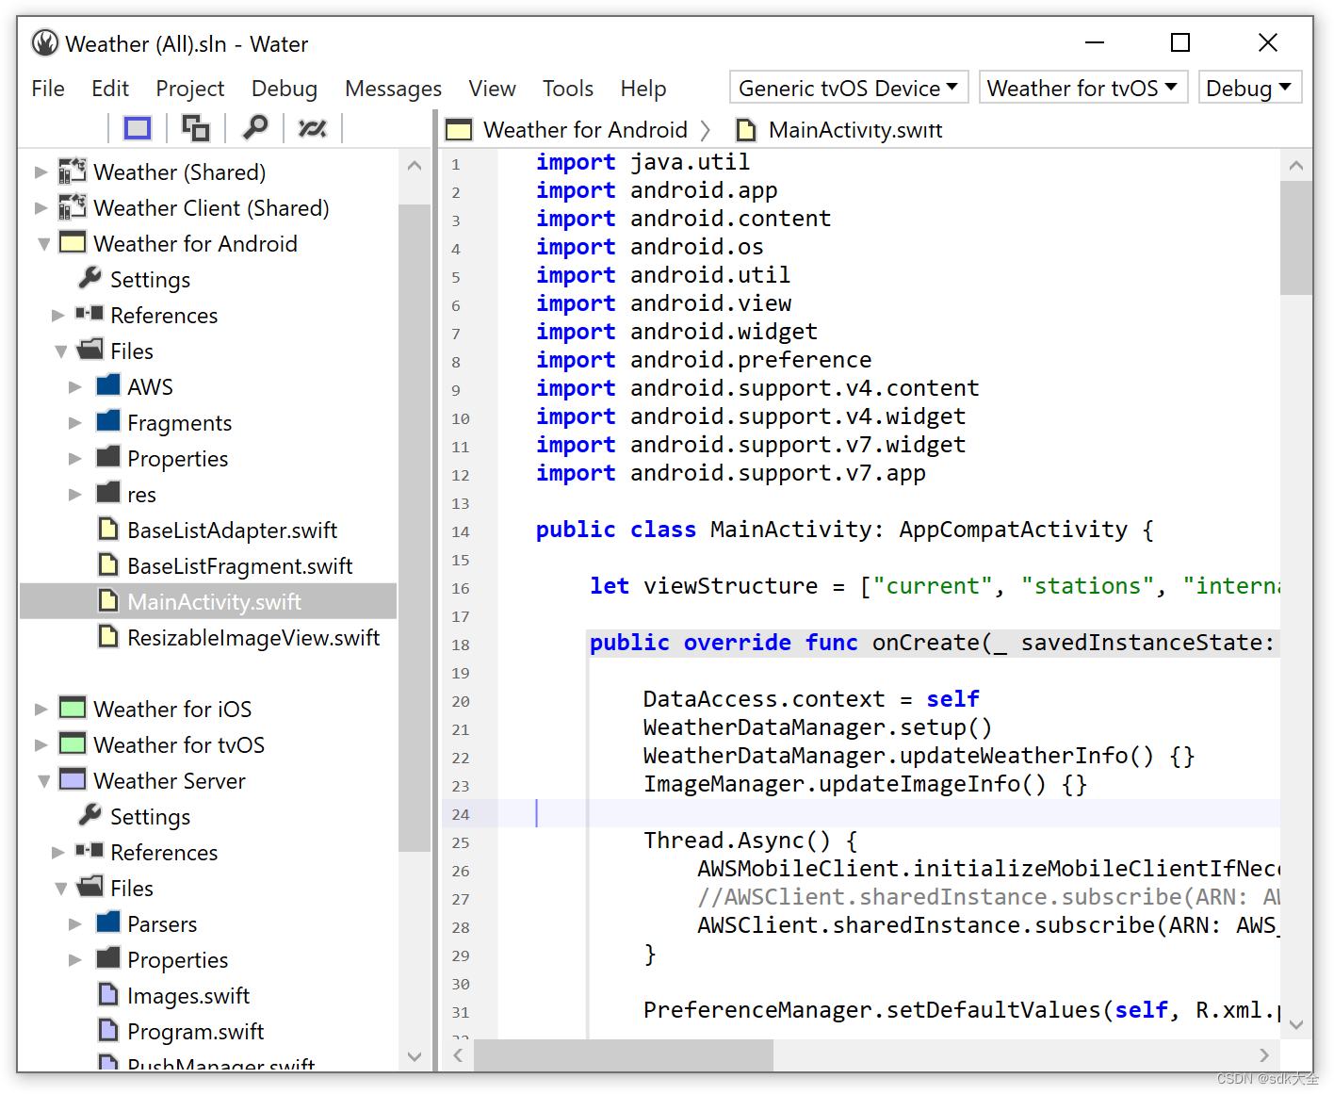This screenshot has width=1334, height=1094.
Task: Click the MainActivity.swift breadcrumb file icon
Action: pos(746,130)
